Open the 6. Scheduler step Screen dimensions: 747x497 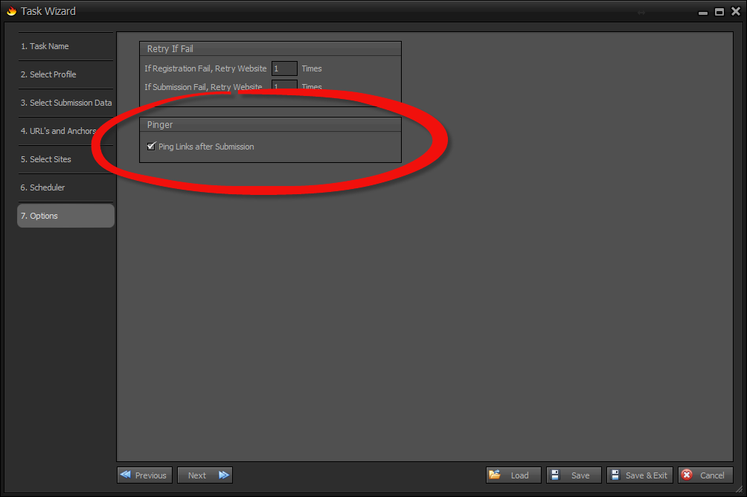[65, 187]
